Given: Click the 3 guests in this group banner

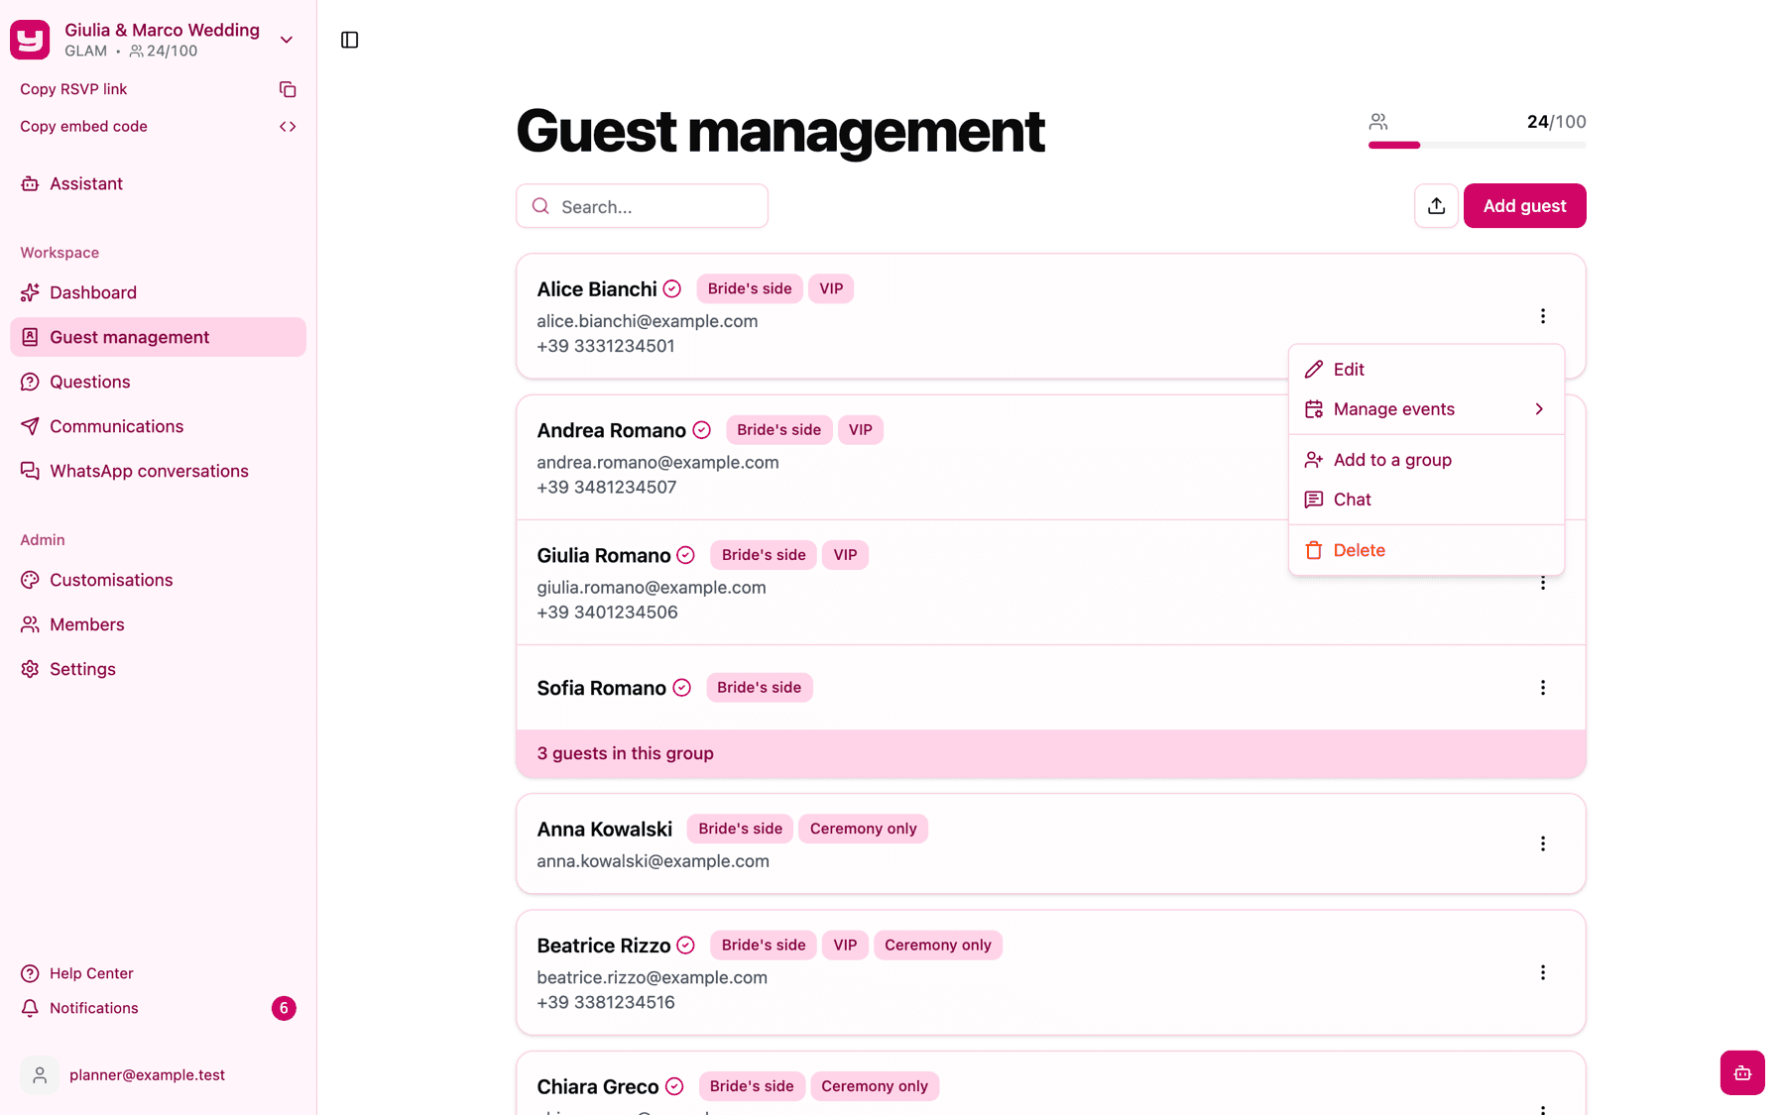Looking at the screenshot, I should tap(1051, 753).
